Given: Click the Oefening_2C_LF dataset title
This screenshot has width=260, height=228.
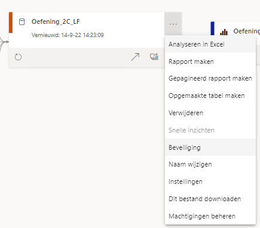Looking at the screenshot, I should tap(56, 21).
